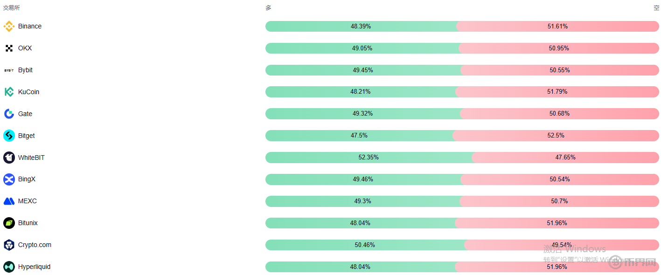The width and height of the screenshot is (661, 275).
Task: Click the Bitunix logo icon
Action: 9,223
